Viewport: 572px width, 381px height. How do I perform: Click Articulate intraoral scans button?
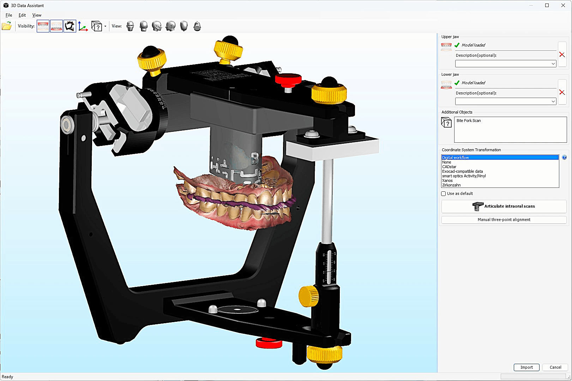click(504, 207)
